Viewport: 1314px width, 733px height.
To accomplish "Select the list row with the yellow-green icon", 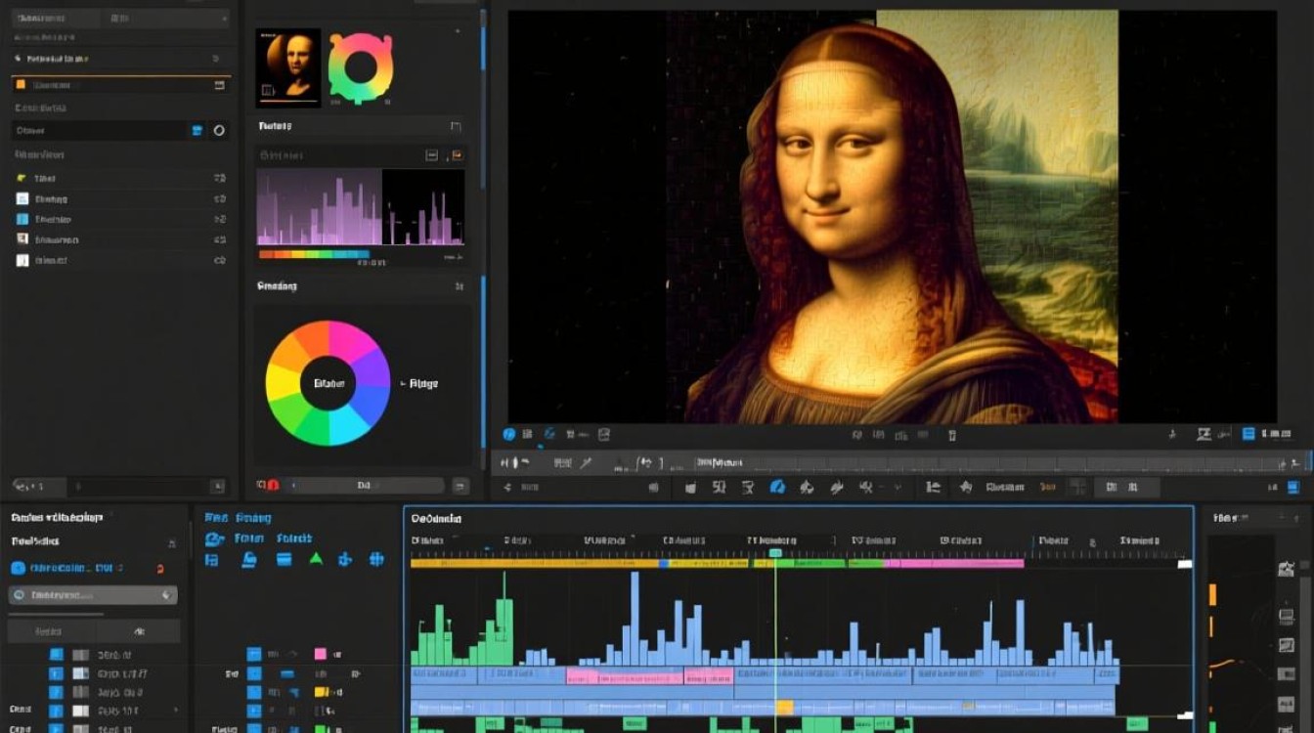I will (x=122, y=178).
